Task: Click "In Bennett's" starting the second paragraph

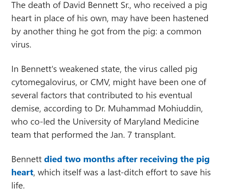Action: pyautogui.click(x=34, y=69)
